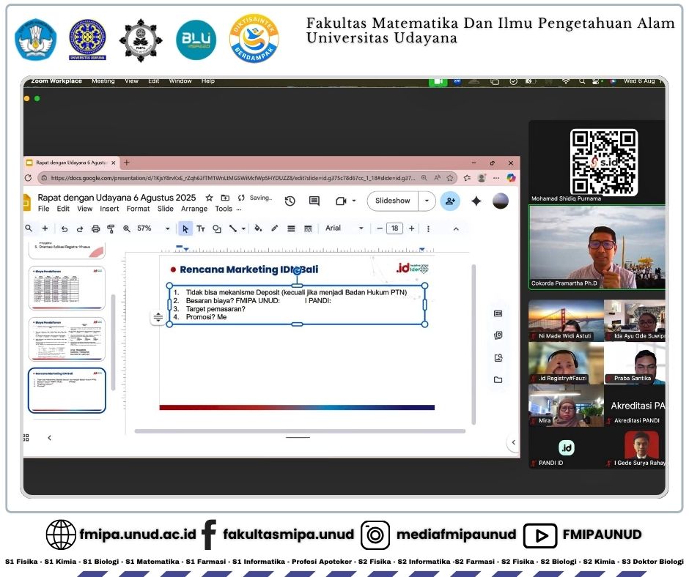Click the search menus magnifier in toolbar
This screenshot has width=689, height=577.
click(x=29, y=228)
